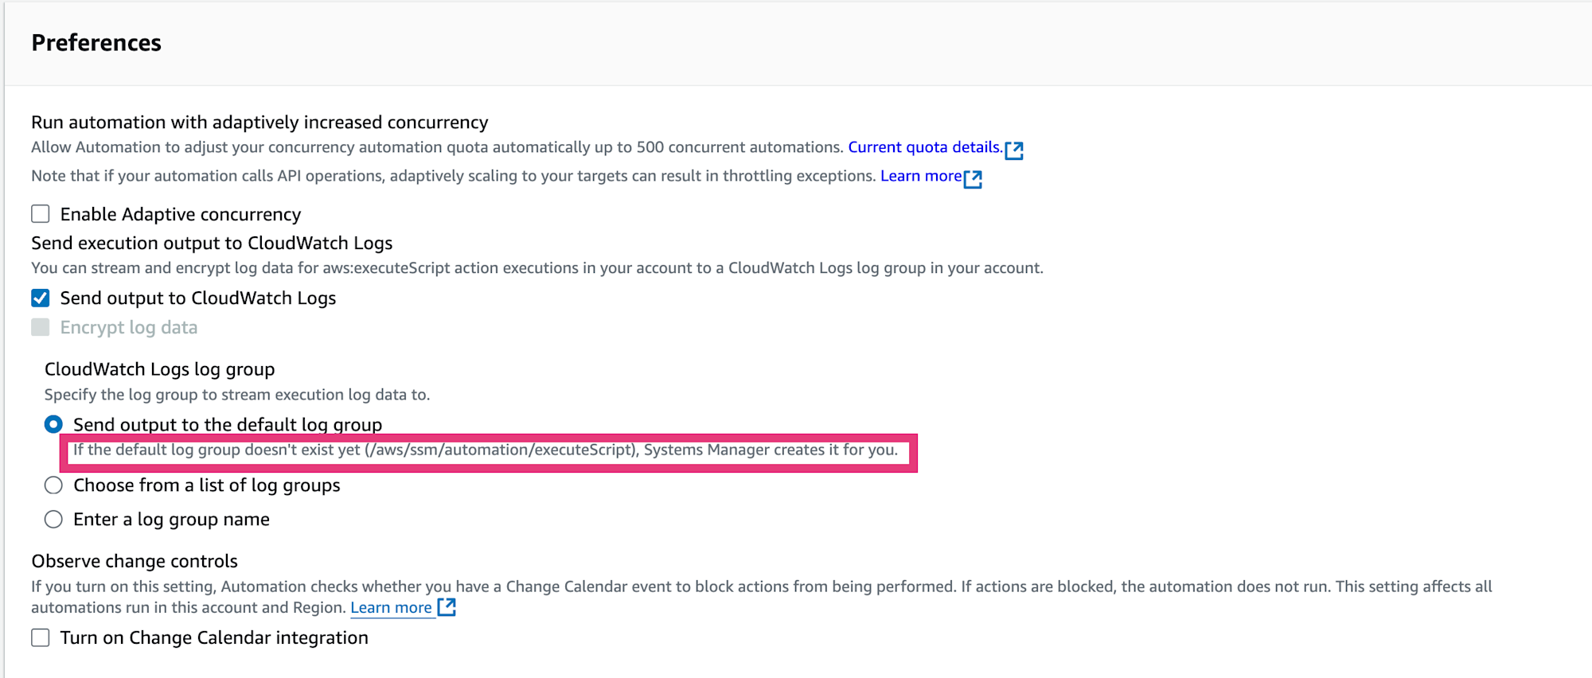This screenshot has width=1592, height=678.
Task: Select Send output to the default log group
Action: pyautogui.click(x=53, y=424)
